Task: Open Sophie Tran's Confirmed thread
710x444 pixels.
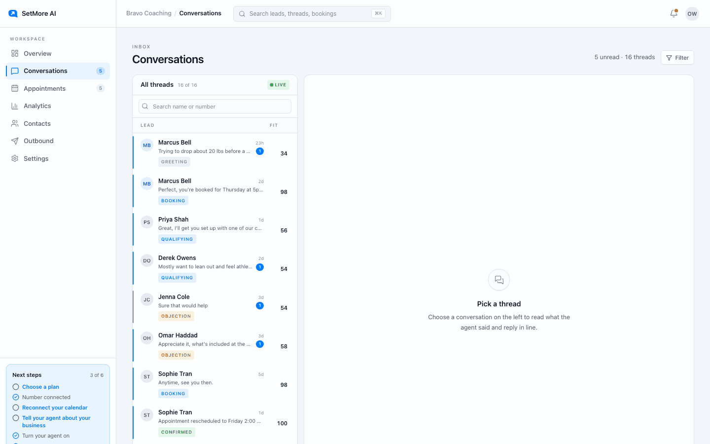Action: click(x=215, y=422)
